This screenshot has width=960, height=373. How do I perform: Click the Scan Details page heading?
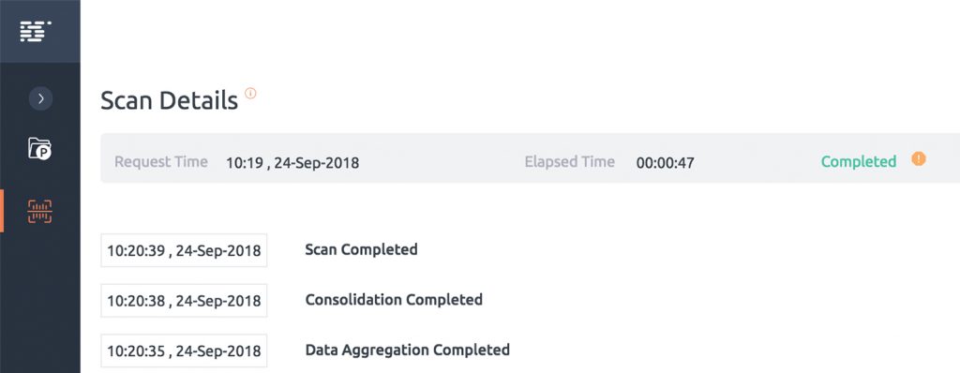(x=169, y=100)
